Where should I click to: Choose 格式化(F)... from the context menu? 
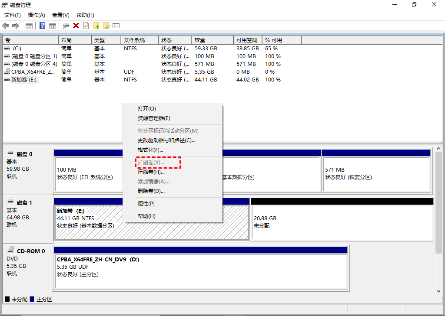(x=150, y=150)
